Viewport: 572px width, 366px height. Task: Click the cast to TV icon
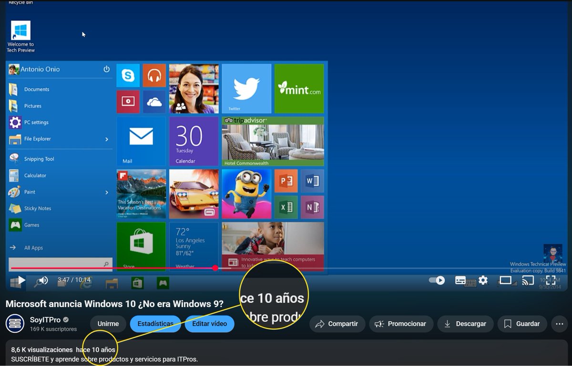point(528,280)
